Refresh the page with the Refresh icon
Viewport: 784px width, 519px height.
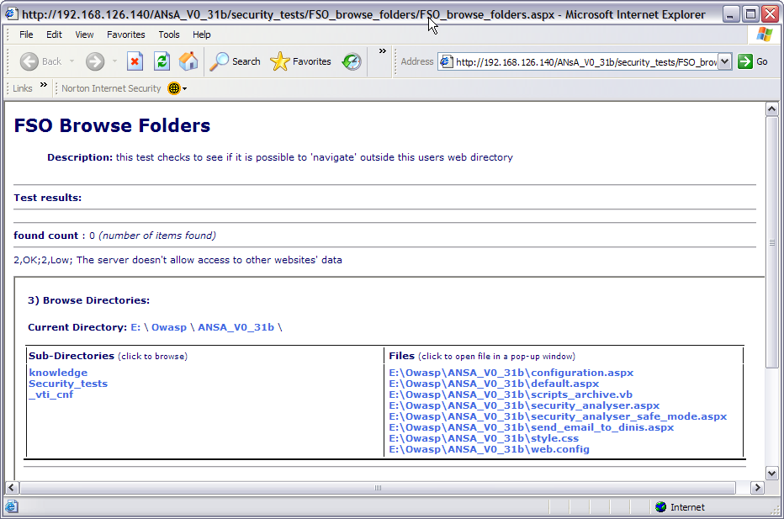pos(162,61)
